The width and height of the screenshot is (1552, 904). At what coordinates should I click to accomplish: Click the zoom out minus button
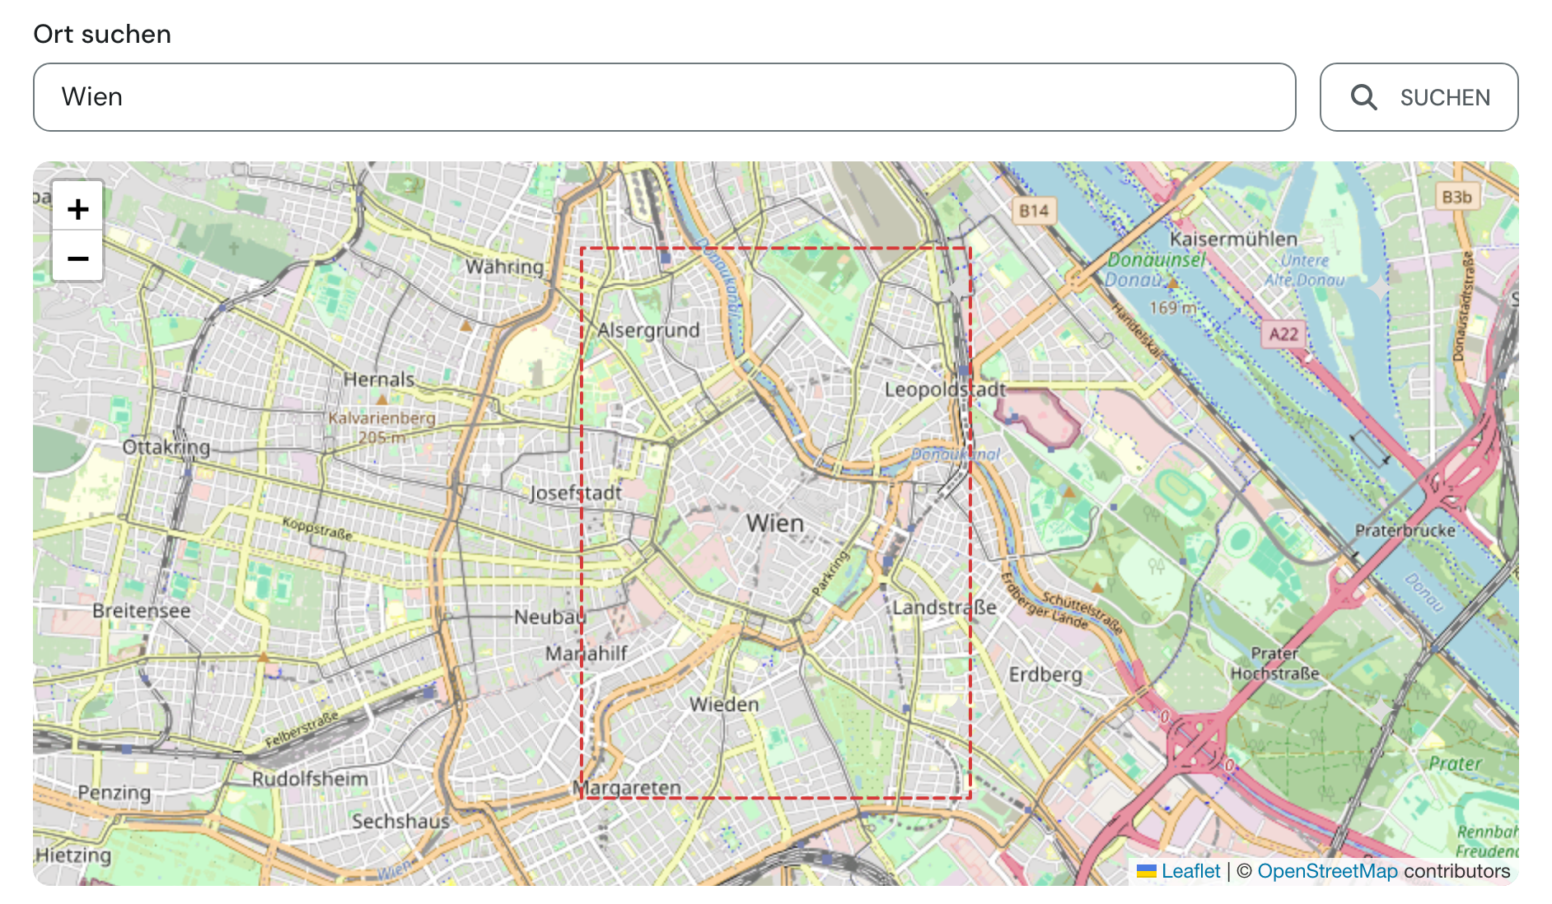[x=77, y=258]
